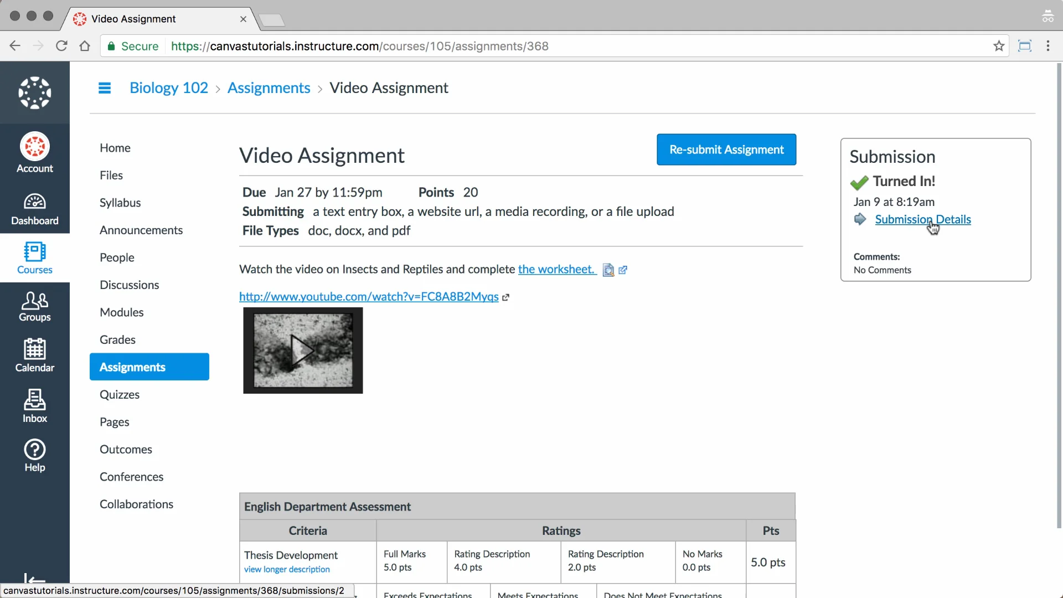Open the browser three-dot menu
Image resolution: width=1063 pixels, height=598 pixels.
[x=1048, y=46]
